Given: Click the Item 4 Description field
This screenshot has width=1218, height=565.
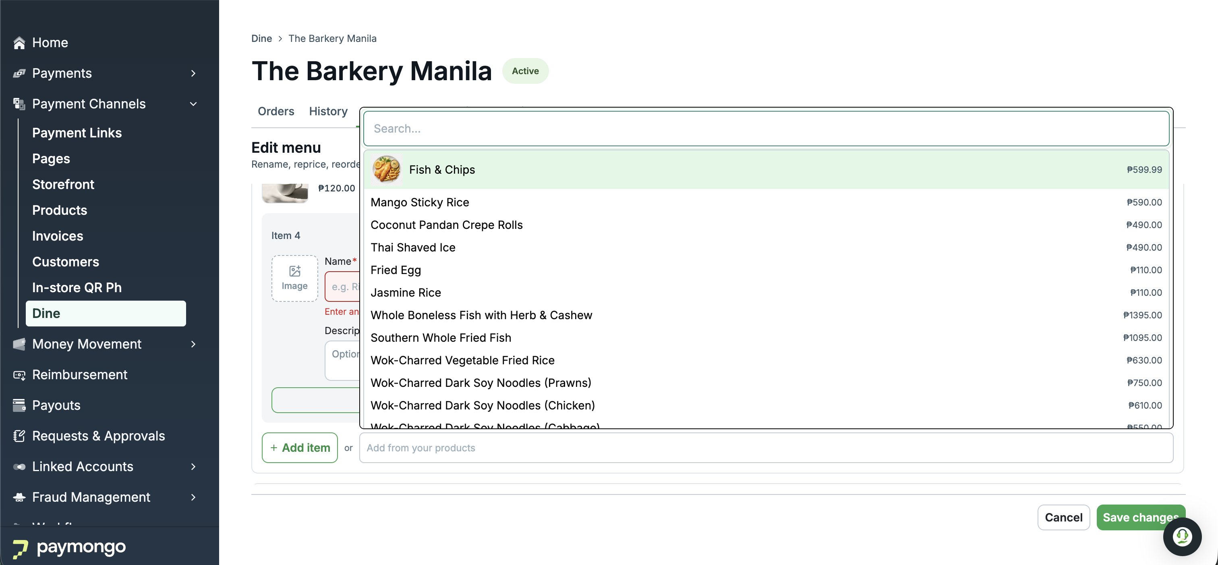Looking at the screenshot, I should tap(343, 361).
